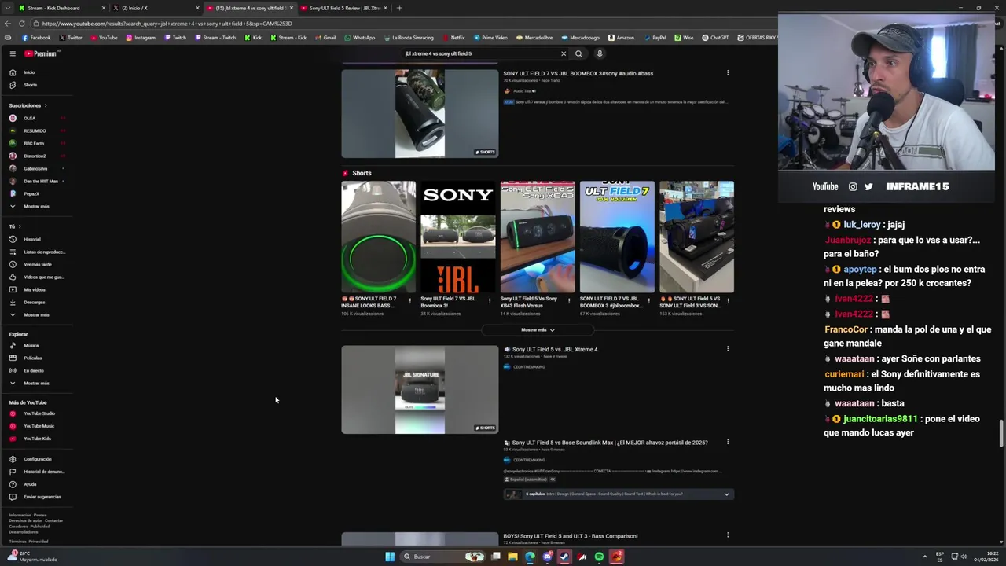Clear the search box with the X
This screenshot has height=566, width=1006.
(x=563, y=53)
